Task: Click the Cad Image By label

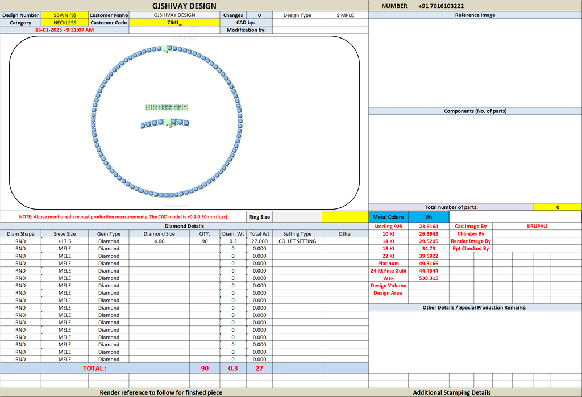Action: pyautogui.click(x=471, y=226)
